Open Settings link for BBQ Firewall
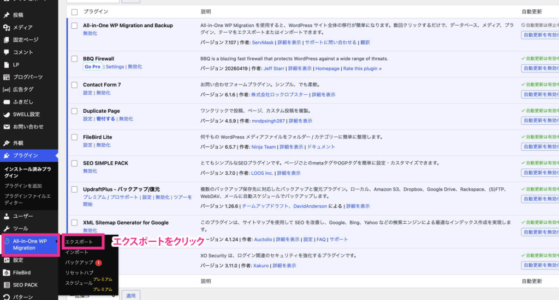Viewport: 559px width, 300px height. point(115,67)
